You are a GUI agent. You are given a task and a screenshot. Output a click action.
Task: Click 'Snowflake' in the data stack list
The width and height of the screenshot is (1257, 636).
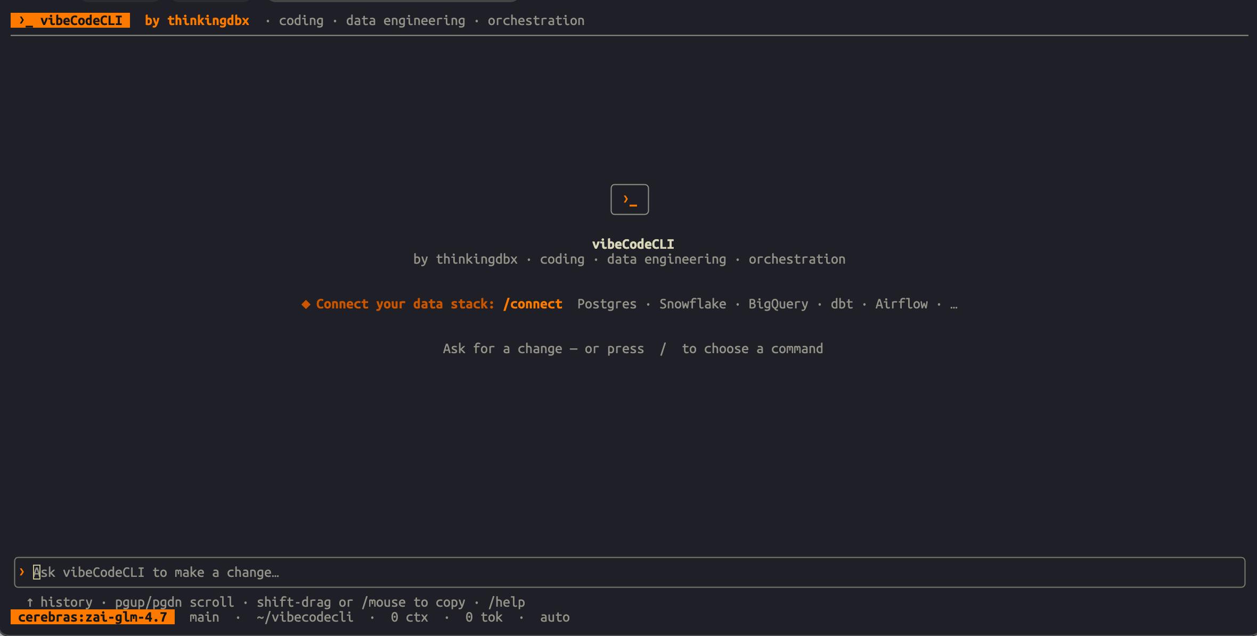point(693,304)
